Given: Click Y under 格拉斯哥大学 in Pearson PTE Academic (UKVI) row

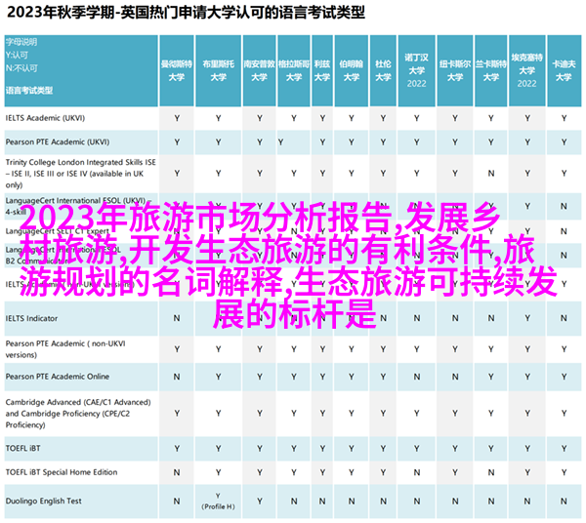Looking at the screenshot, I should (280, 142).
